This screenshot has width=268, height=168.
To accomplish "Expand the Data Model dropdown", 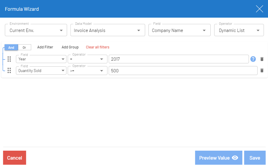I will click(x=107, y=30).
